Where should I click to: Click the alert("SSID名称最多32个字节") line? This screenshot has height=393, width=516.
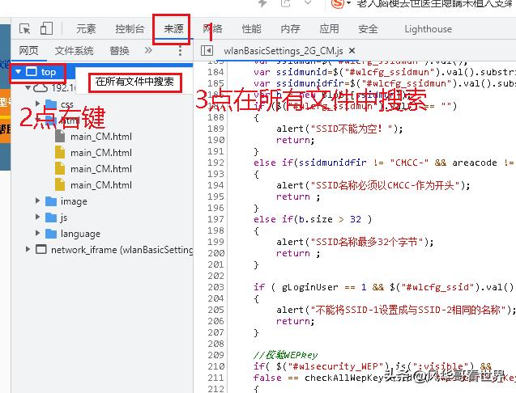tap(355, 242)
